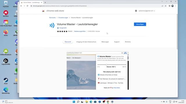Open the Chrome profile avatar
The height and width of the screenshot is (104, 186).
(173, 6)
